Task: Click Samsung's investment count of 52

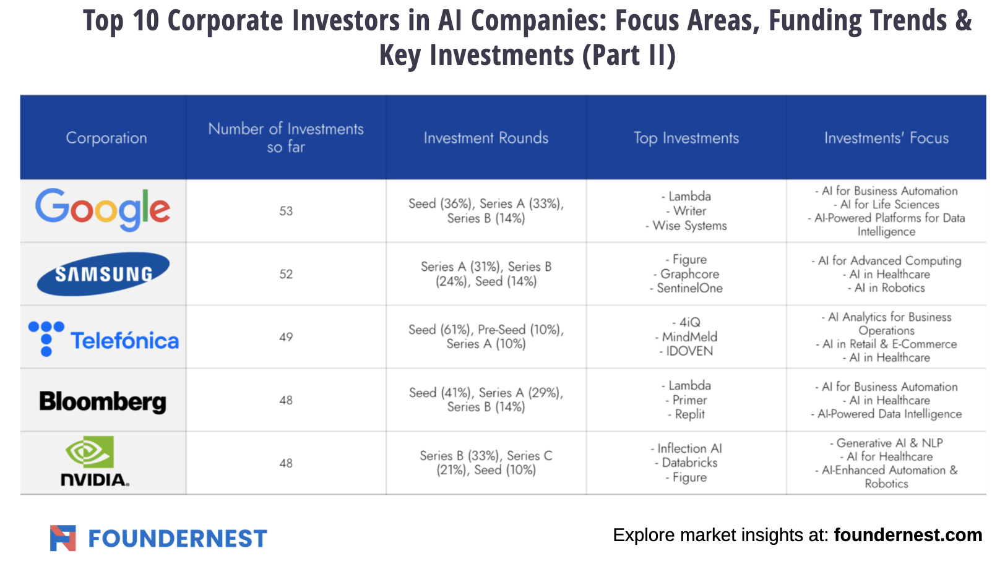Action: pos(286,274)
